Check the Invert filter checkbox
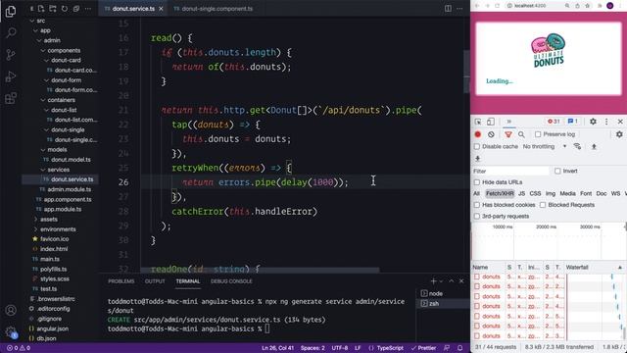627x353 pixels. [557, 171]
